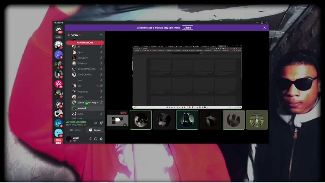Jump to the NEW unread servers pill
This screenshot has width=325, height=183.
coord(58,140)
